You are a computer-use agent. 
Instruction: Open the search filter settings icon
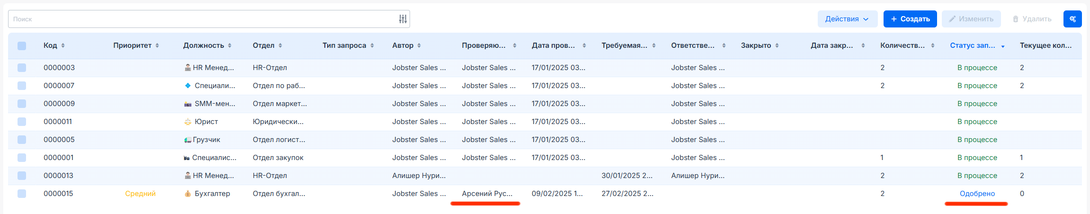403,19
